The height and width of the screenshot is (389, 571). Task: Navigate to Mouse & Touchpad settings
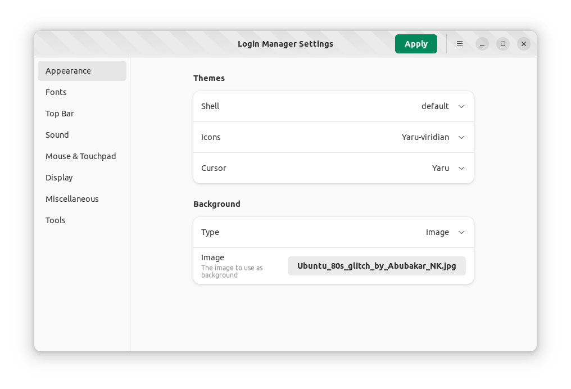point(81,156)
